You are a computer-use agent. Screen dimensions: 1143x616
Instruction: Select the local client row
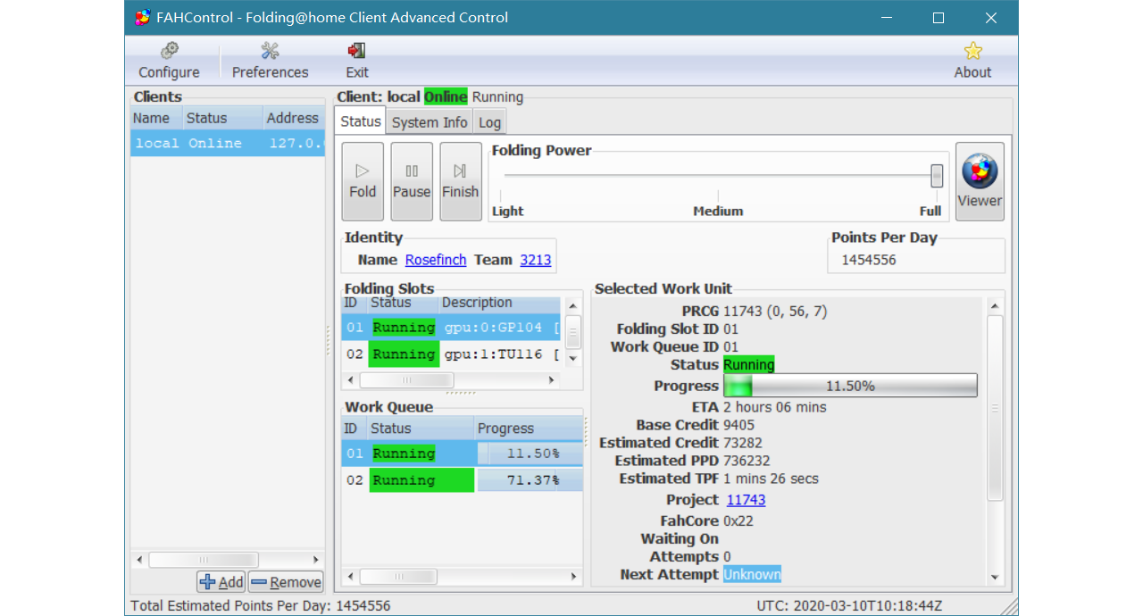click(x=228, y=143)
